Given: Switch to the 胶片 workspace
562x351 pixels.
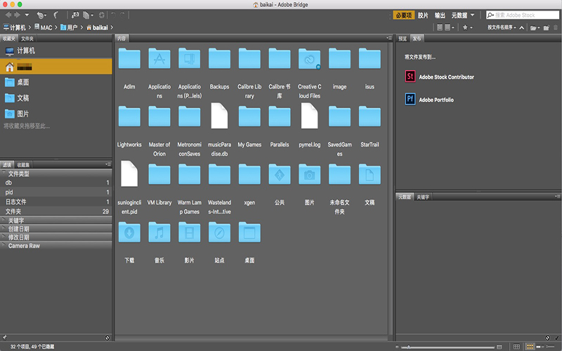Looking at the screenshot, I should [x=423, y=15].
